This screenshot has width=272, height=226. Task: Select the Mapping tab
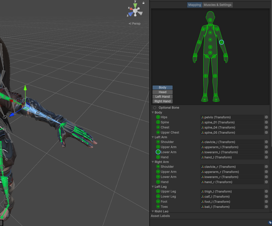[x=195, y=5]
